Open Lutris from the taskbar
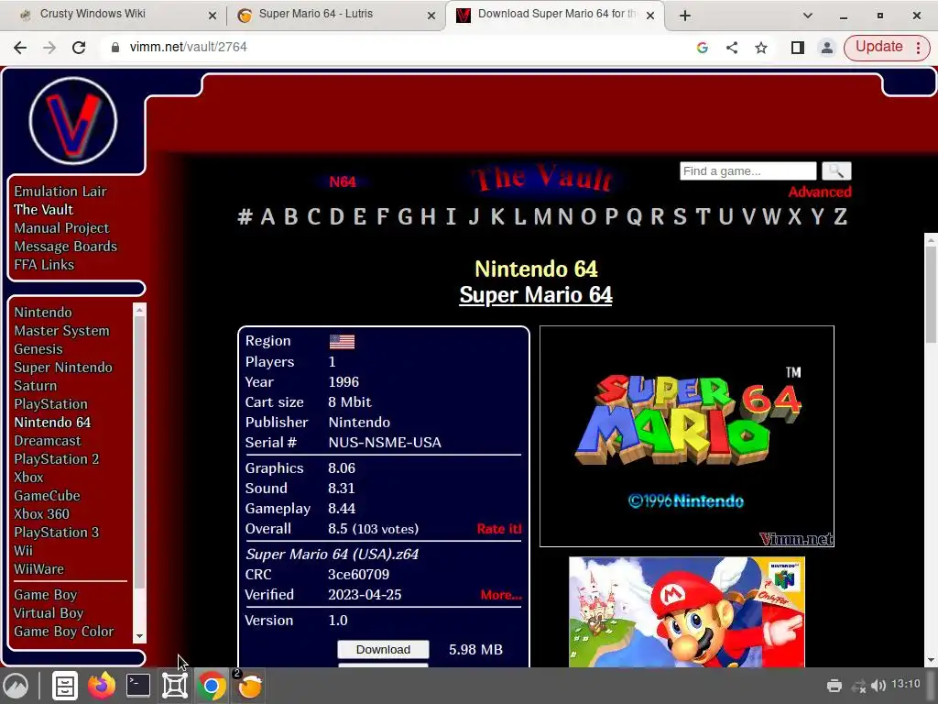 click(249, 686)
